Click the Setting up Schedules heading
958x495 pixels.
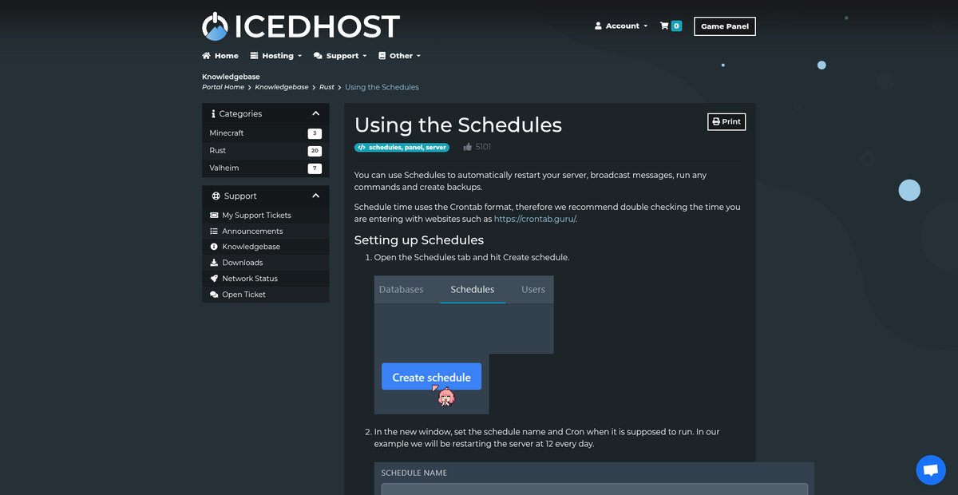coord(419,240)
